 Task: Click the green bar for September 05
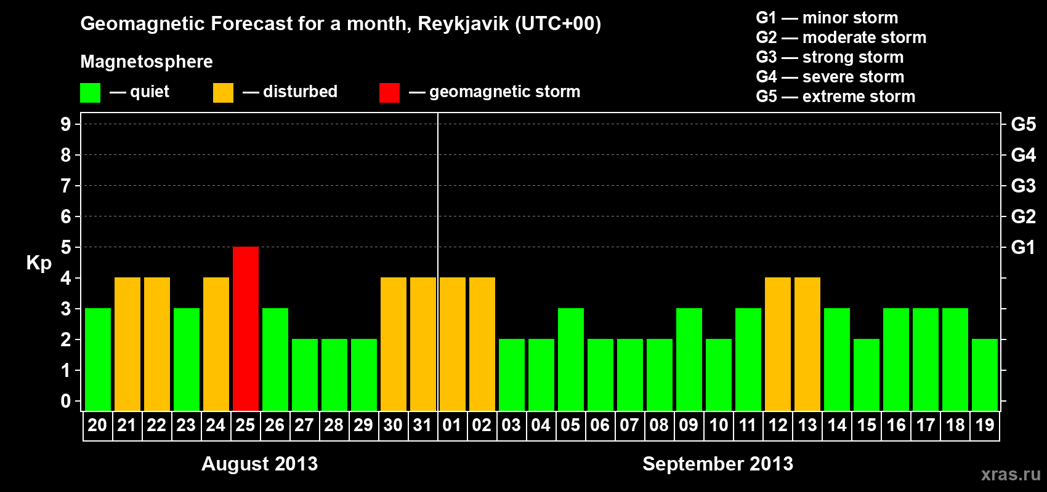coord(571,360)
